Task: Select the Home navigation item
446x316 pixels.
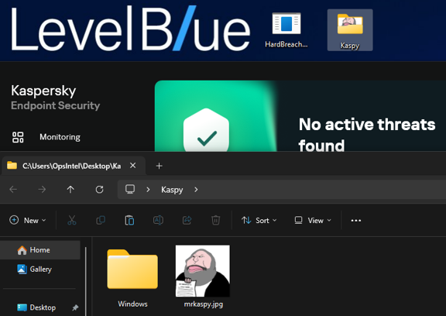Action: pos(39,250)
